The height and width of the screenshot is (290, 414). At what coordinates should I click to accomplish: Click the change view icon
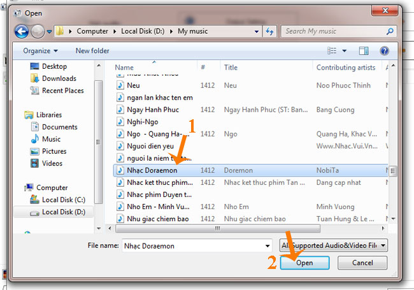coord(332,50)
